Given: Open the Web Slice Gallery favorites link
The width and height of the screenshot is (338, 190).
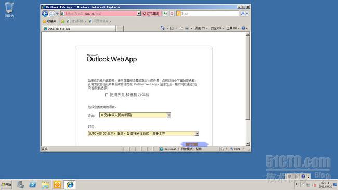Looking at the screenshot, I should click(100, 21).
